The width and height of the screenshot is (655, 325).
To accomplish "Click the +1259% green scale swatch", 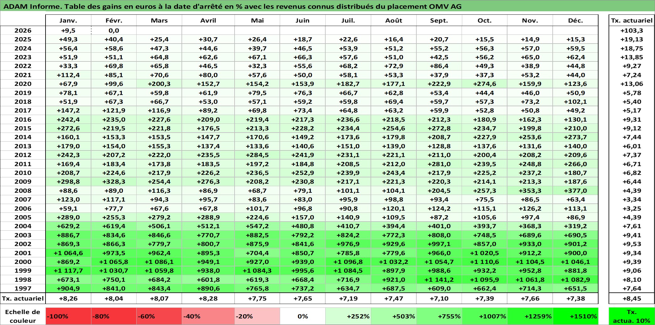I will [x=530, y=316].
